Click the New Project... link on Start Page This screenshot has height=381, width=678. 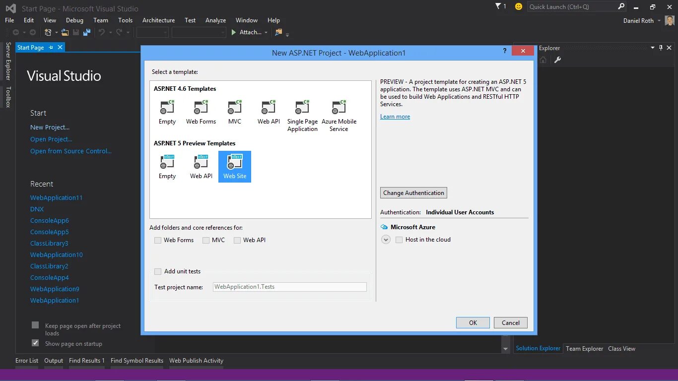[50, 127]
